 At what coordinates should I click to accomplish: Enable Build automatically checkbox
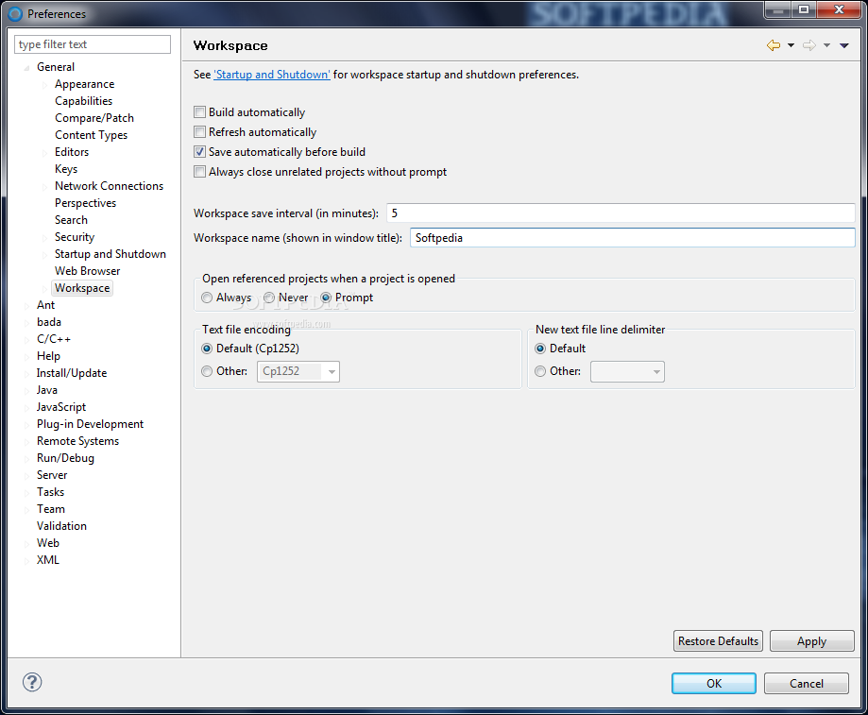[200, 112]
